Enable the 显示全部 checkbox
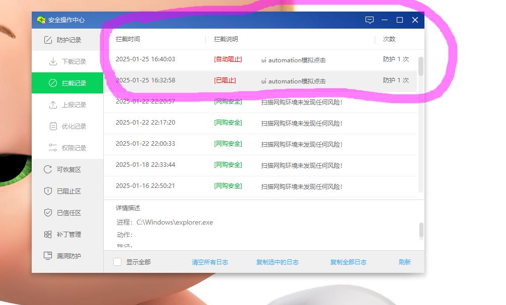The height and width of the screenshot is (305, 506). 117,262
